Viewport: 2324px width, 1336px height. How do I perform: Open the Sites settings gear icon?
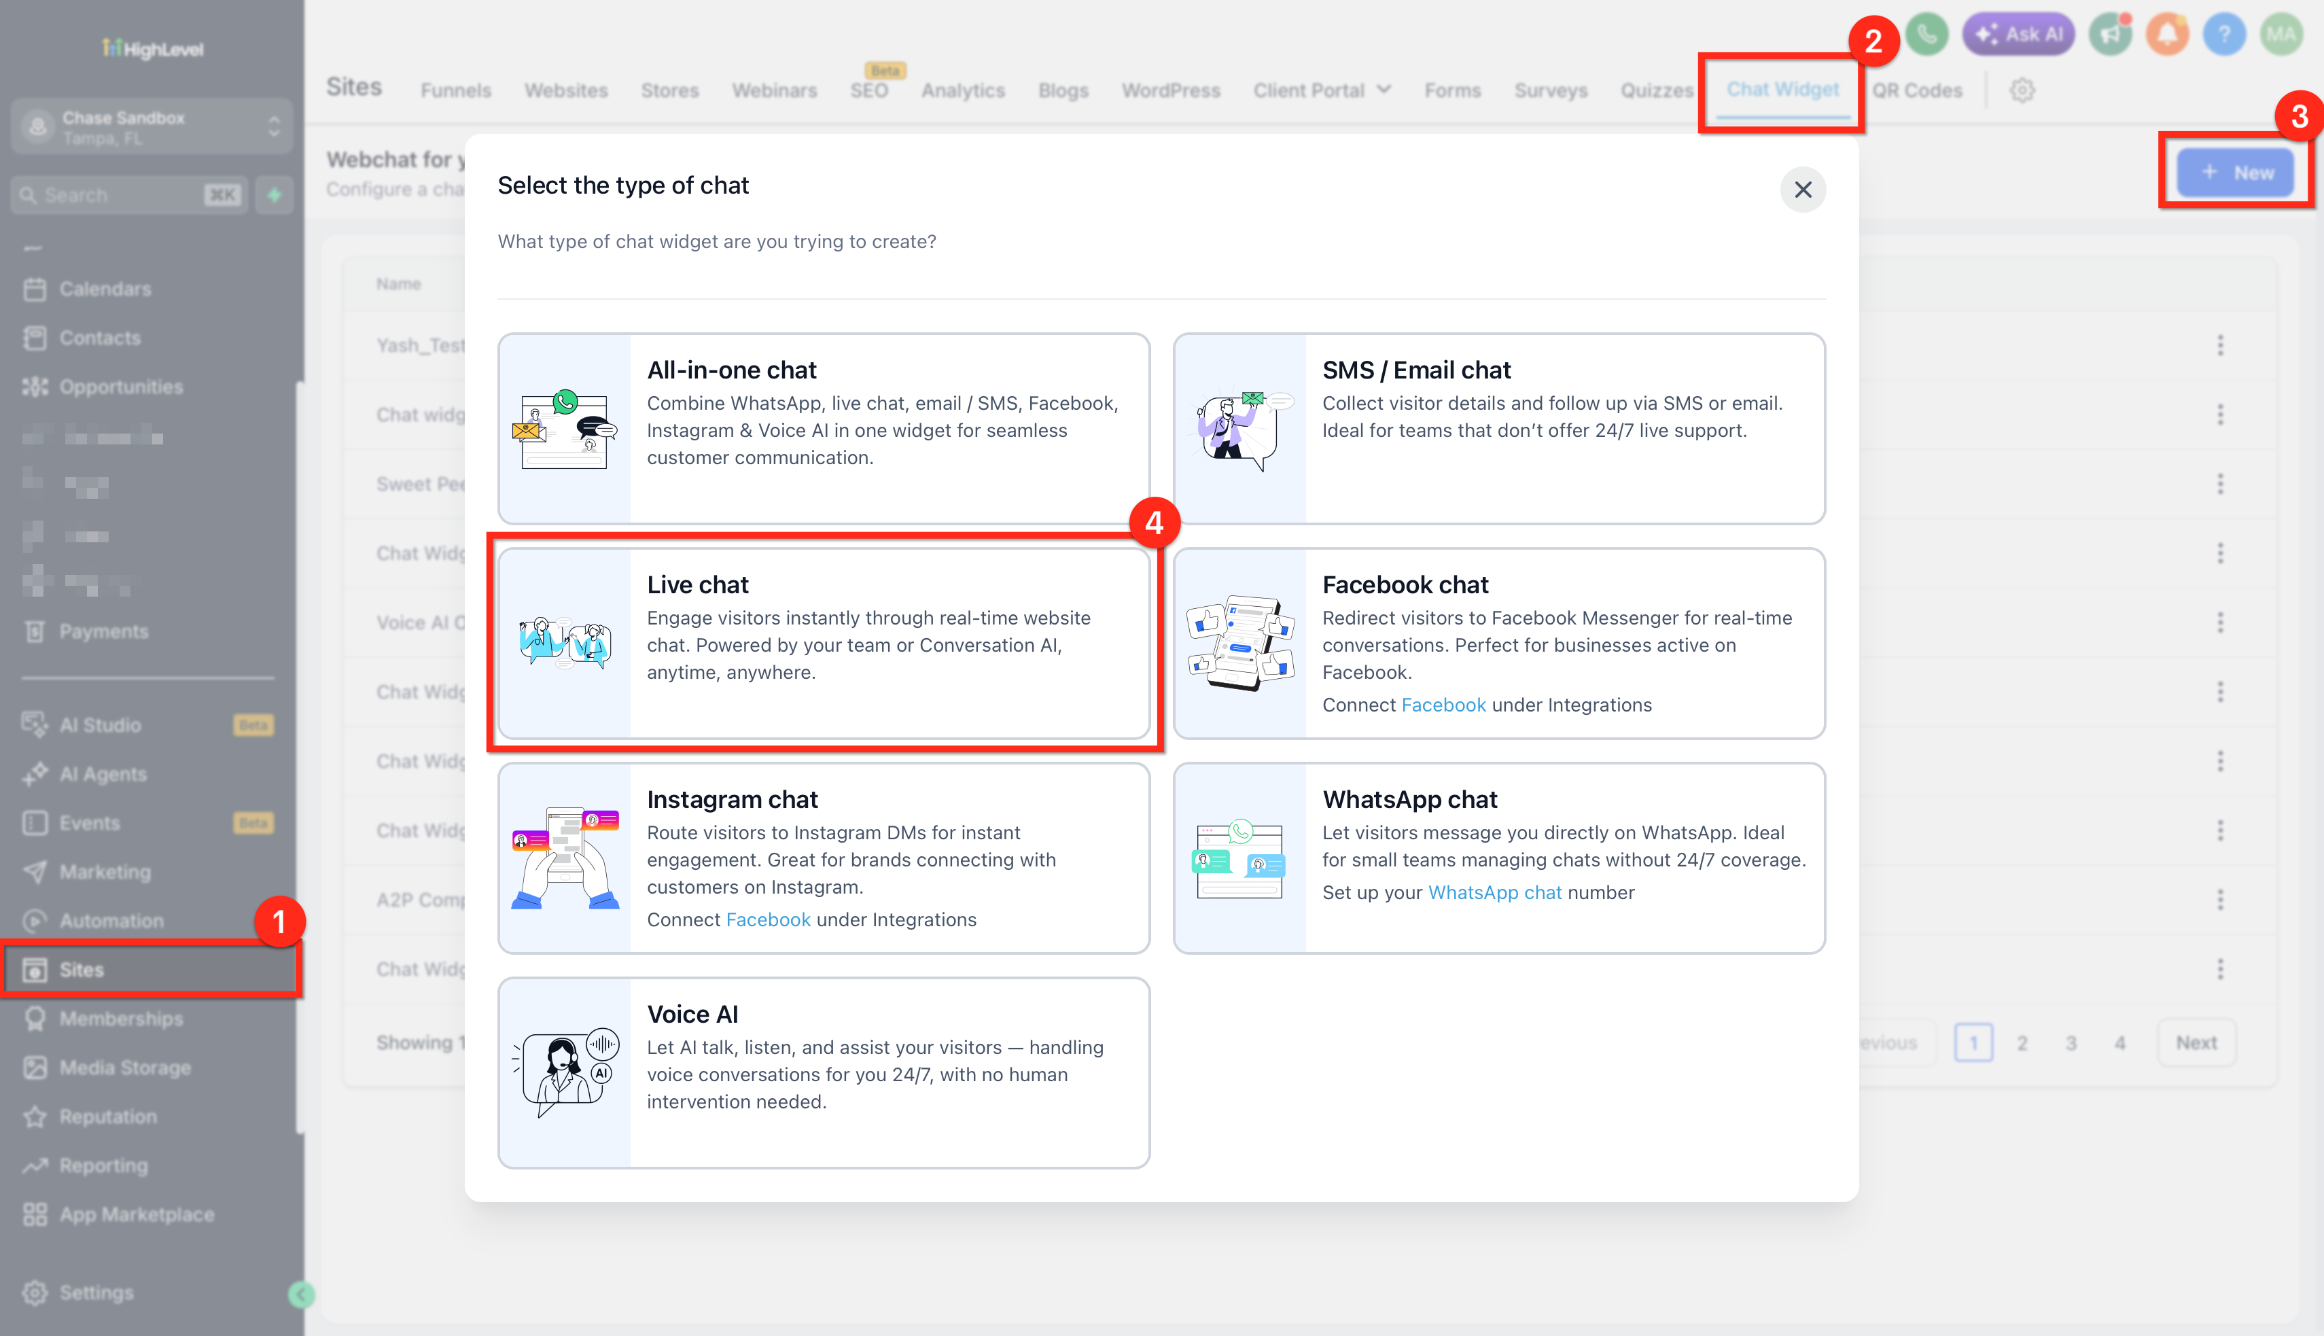click(2021, 91)
